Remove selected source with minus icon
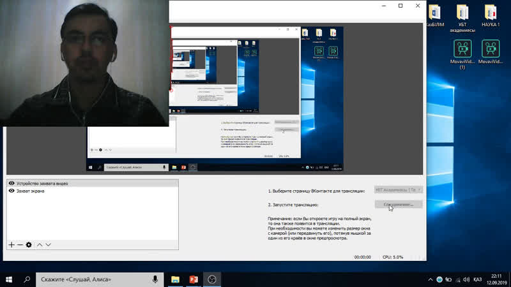Image resolution: width=511 pixels, height=287 pixels. click(20, 245)
